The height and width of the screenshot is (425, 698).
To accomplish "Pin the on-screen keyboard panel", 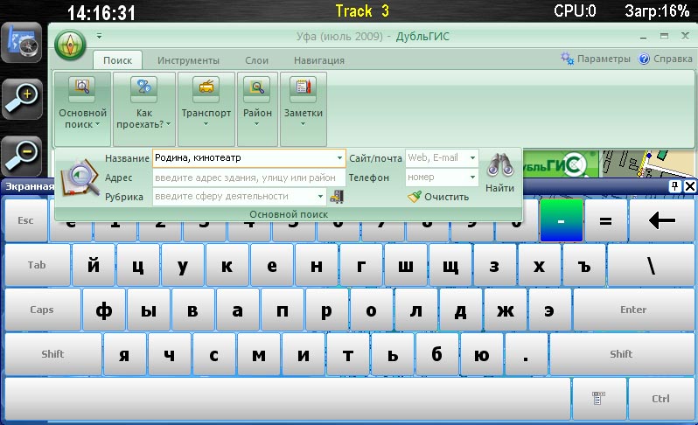I will (675, 186).
